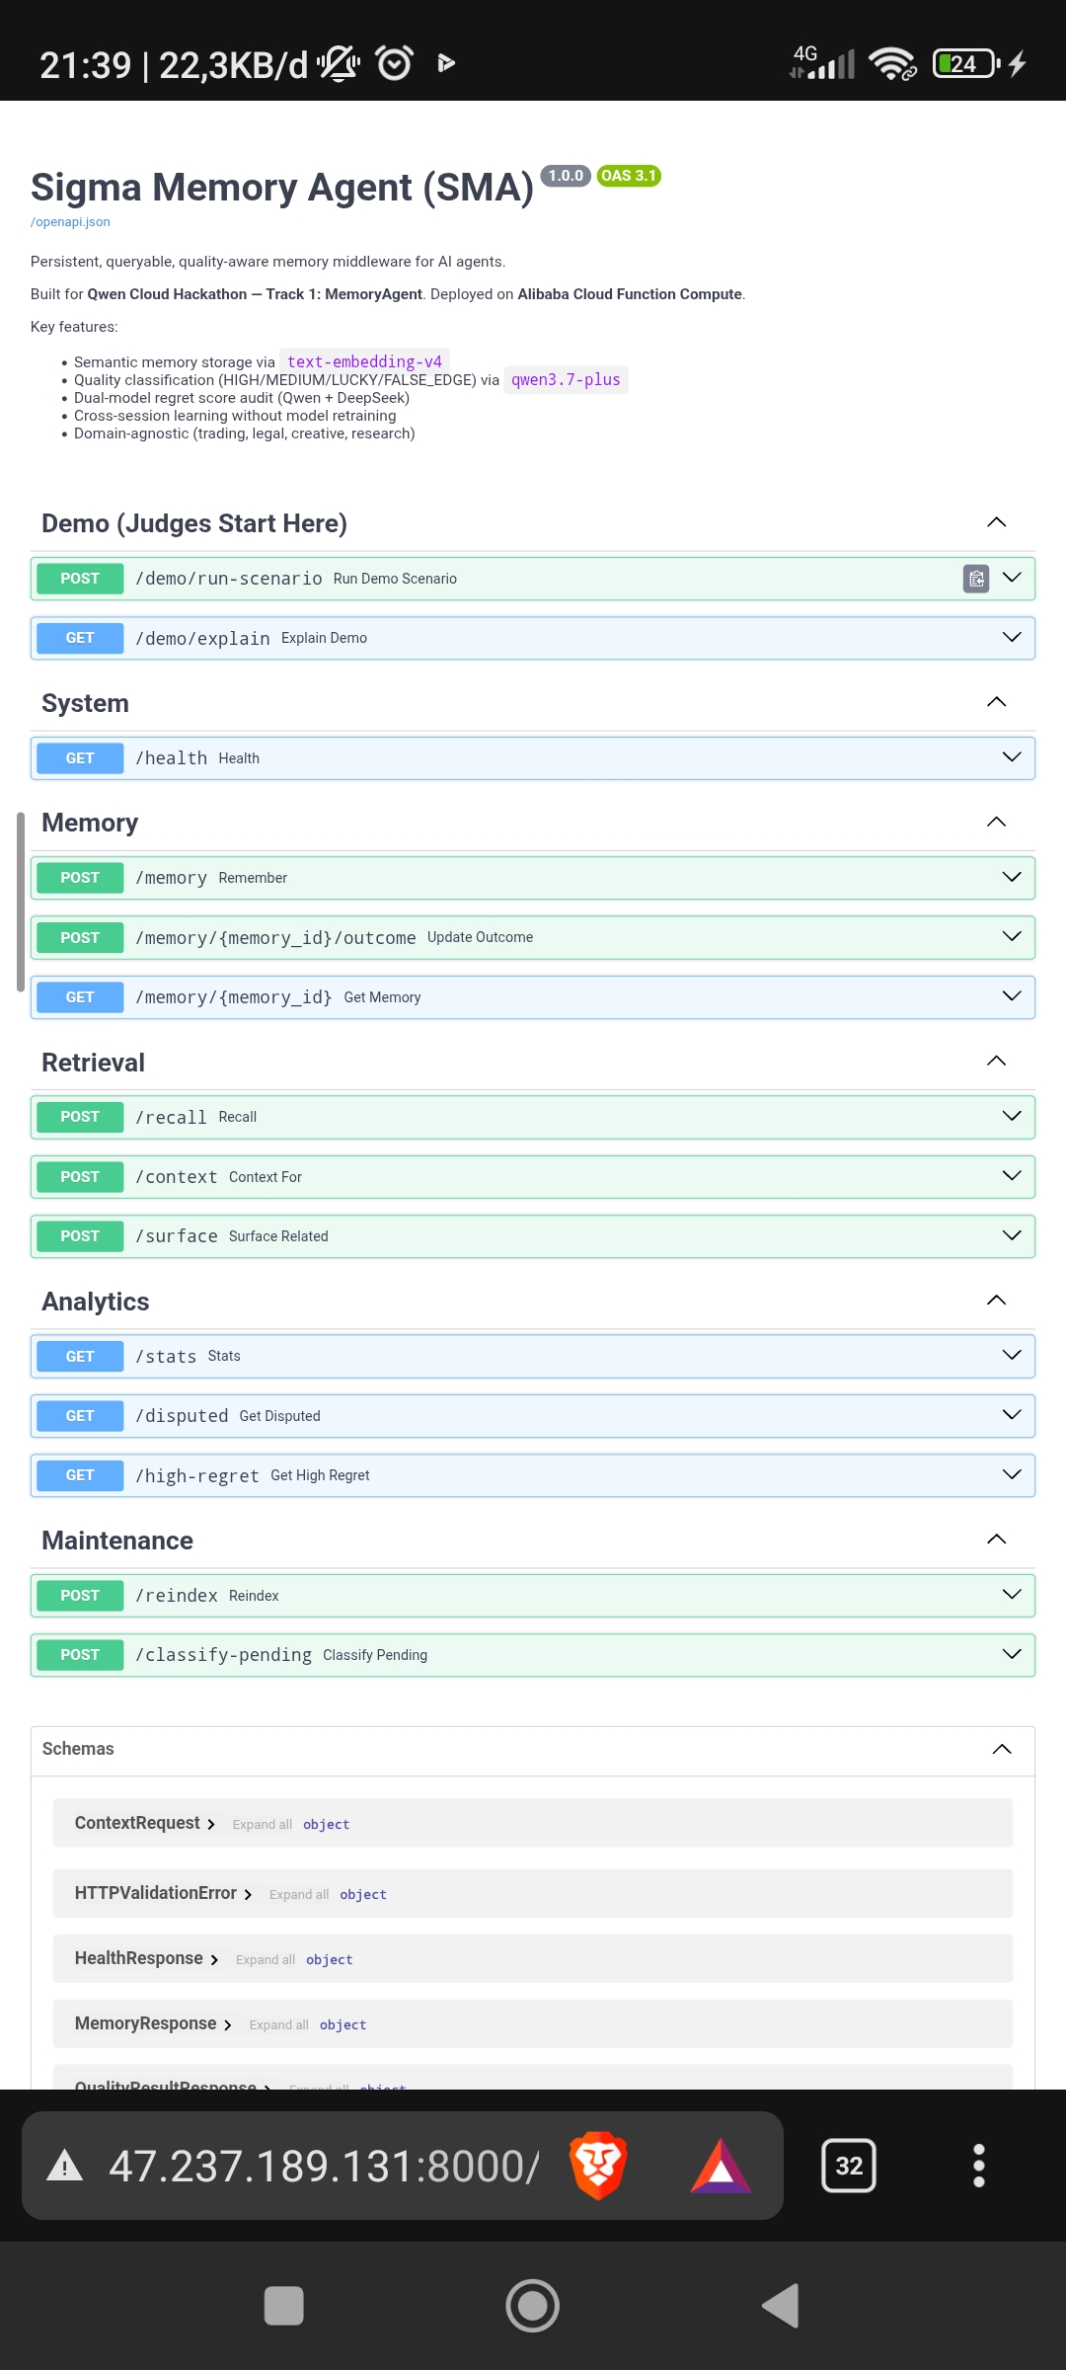
Task: Expand the /reindex endpoint chevron
Action: (1012, 1594)
